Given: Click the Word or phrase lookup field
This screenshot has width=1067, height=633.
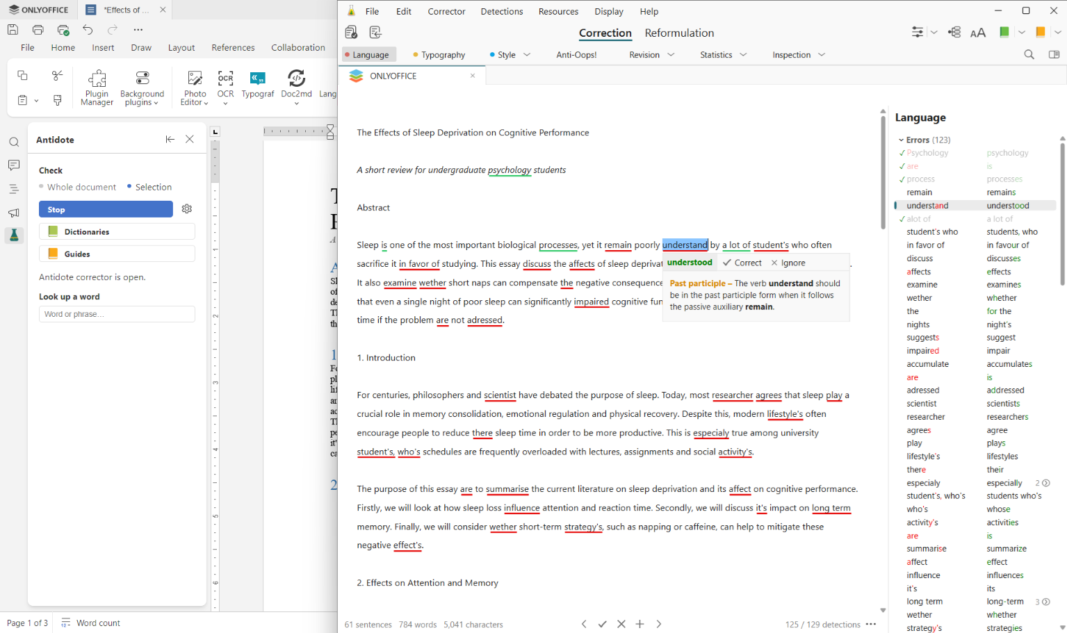Looking at the screenshot, I should pos(117,314).
